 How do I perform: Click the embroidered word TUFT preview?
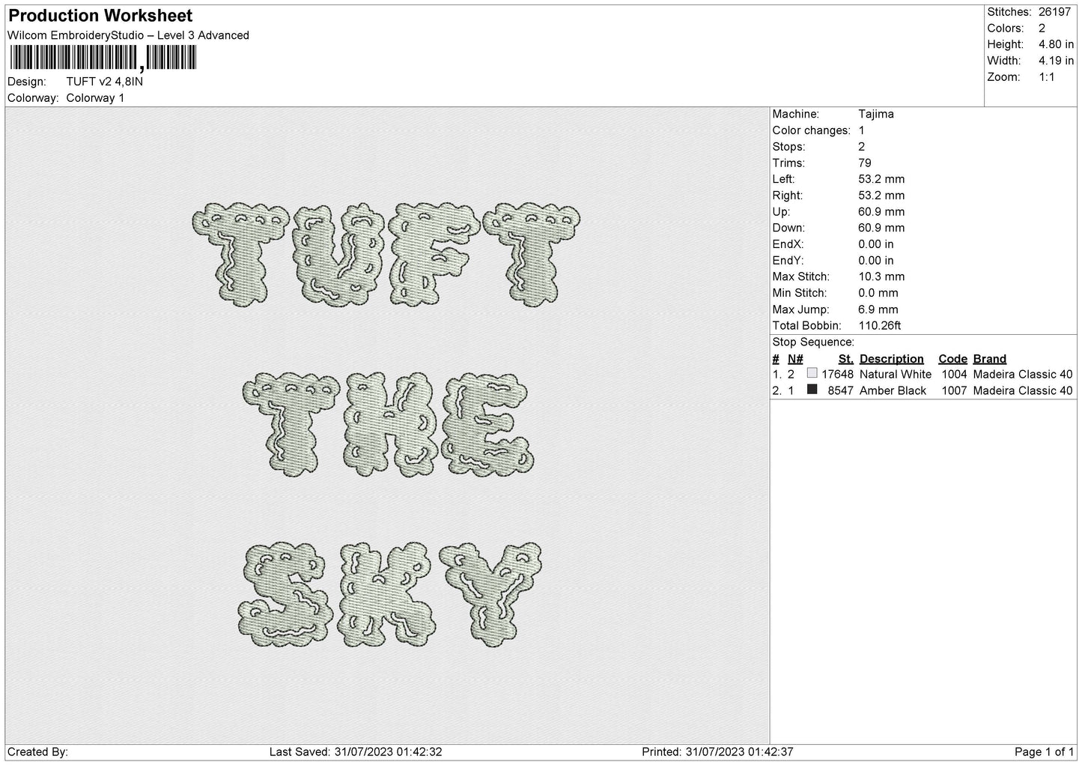pyautogui.click(x=386, y=255)
